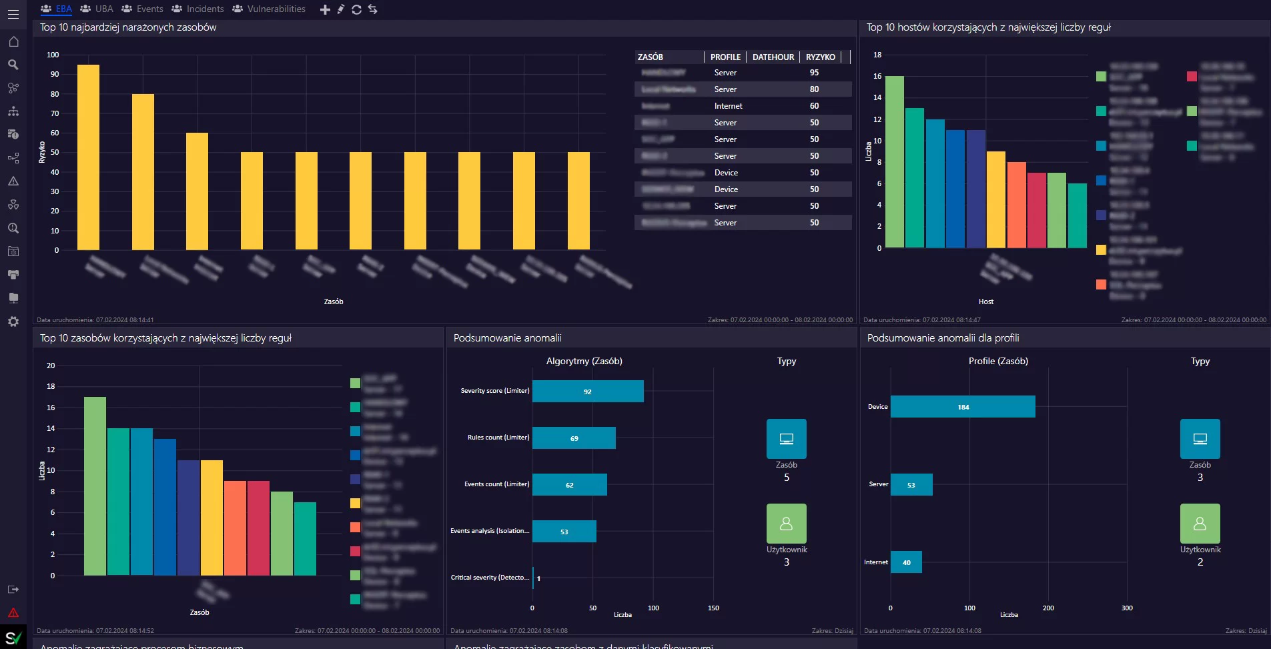Click the Użytkownik tile in Podsumowanie anomalii
Screen dimensions: 1271x649
786,524
